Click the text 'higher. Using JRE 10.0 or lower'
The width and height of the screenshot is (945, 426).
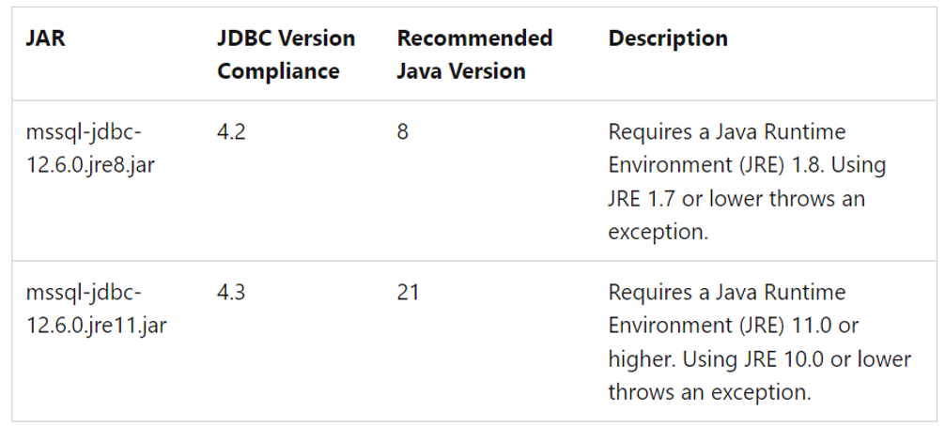pos(759,359)
